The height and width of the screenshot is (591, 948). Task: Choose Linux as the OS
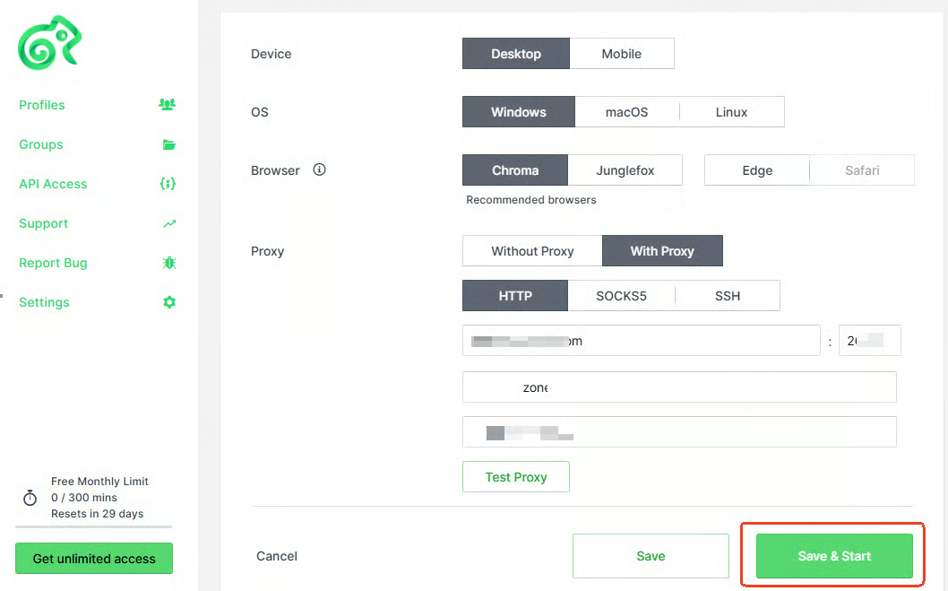point(731,112)
